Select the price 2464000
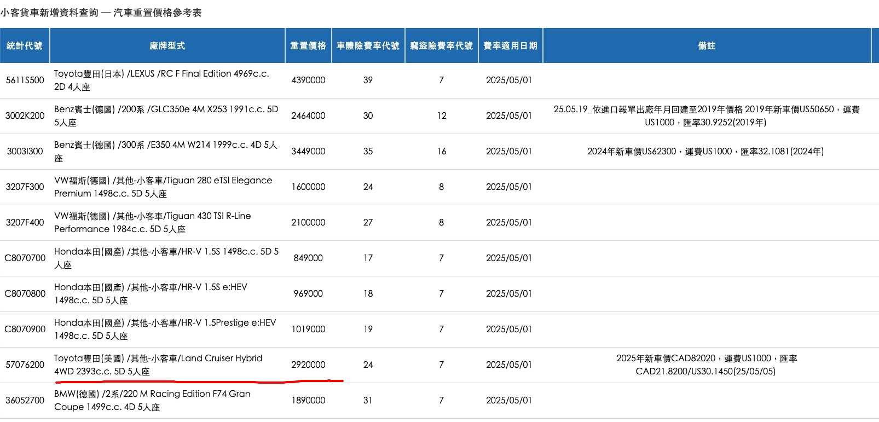This screenshot has height=422, width=879. (x=308, y=115)
